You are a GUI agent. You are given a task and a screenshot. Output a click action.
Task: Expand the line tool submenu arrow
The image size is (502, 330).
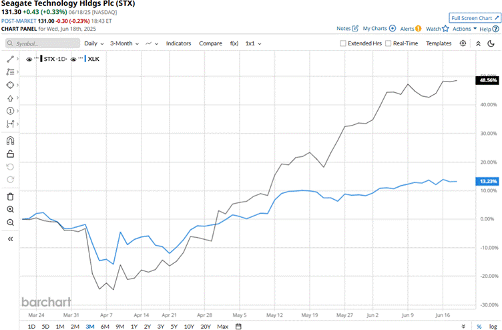coord(17,59)
